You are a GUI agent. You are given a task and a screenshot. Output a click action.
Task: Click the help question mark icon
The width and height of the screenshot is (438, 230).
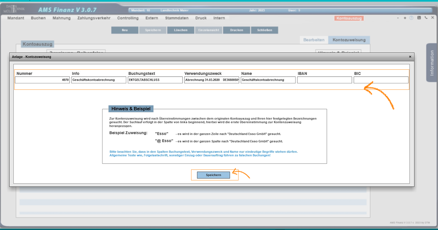(x=412, y=18)
